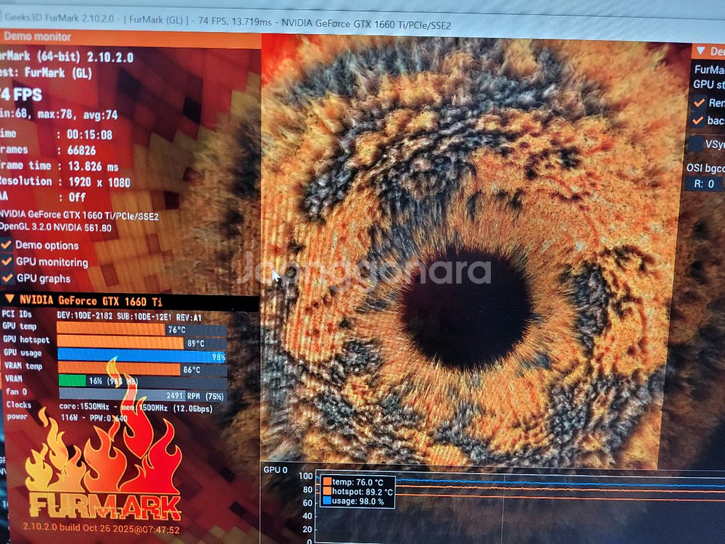Click the FurMark flame logo graphic
The height and width of the screenshot is (544, 725).
coord(101,471)
